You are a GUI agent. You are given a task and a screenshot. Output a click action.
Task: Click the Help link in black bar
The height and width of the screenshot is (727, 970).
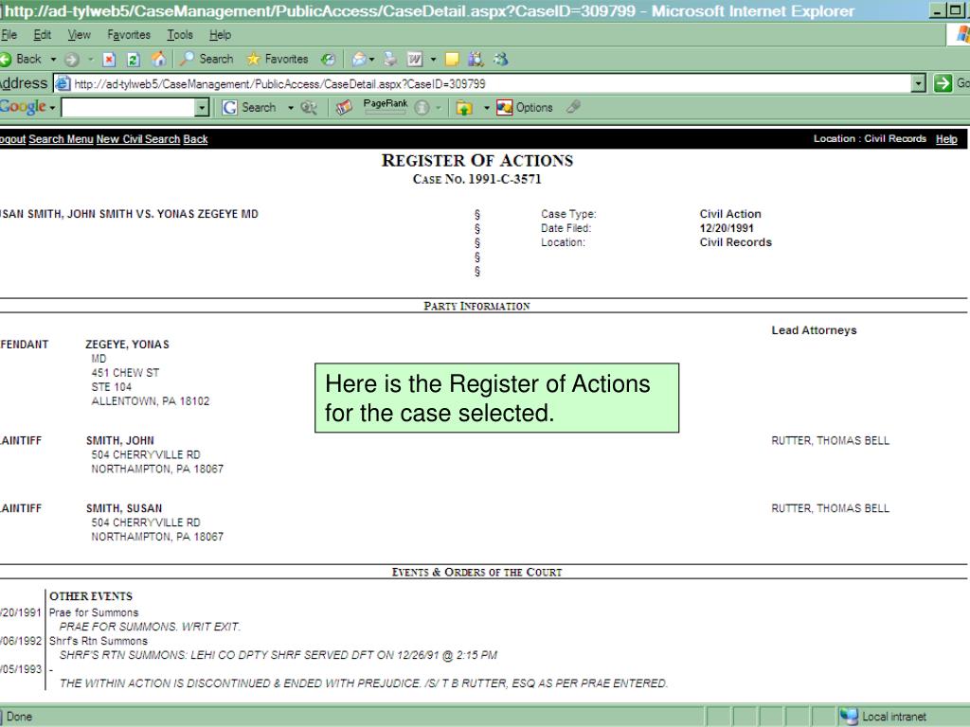pyautogui.click(x=945, y=139)
